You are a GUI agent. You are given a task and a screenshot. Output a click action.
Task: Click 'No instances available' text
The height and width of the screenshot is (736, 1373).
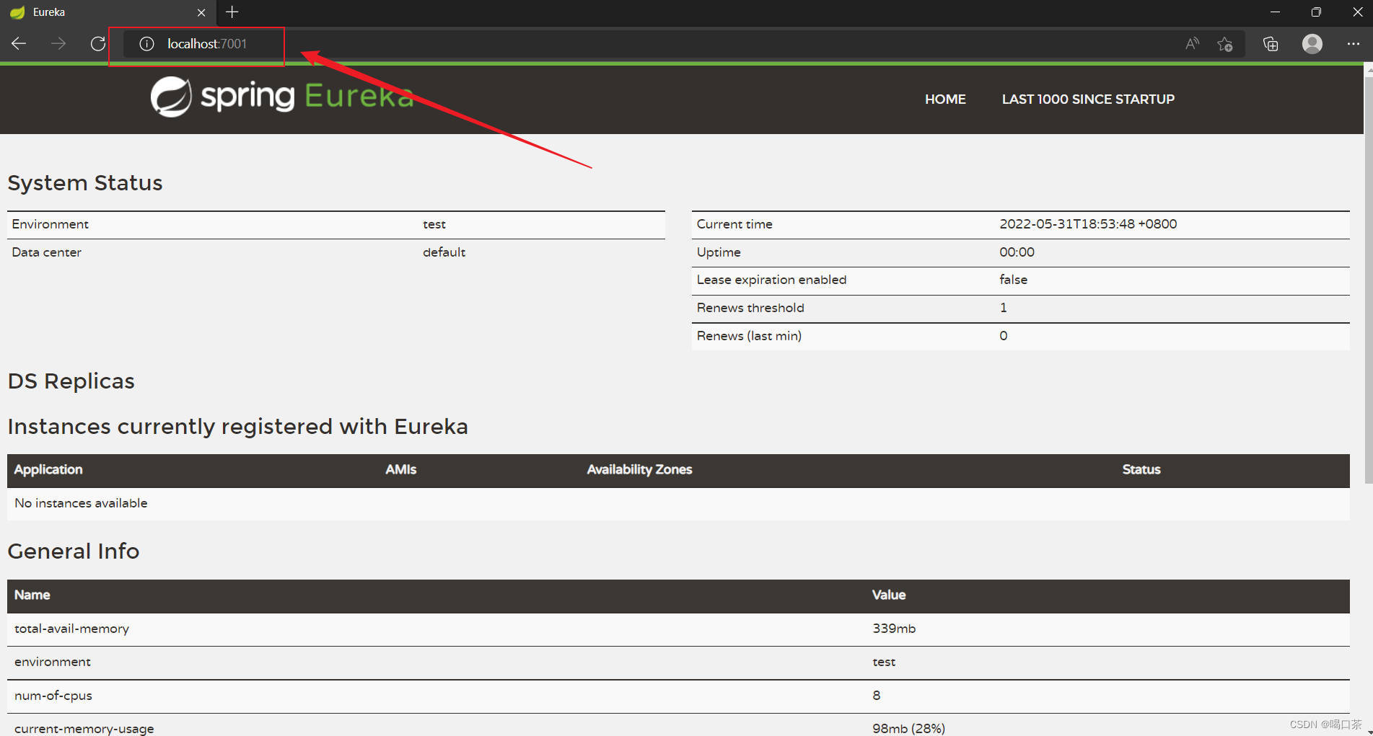pyautogui.click(x=81, y=503)
